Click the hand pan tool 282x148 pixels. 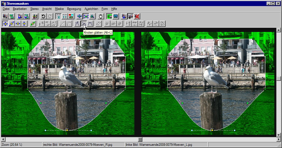pos(101,16)
